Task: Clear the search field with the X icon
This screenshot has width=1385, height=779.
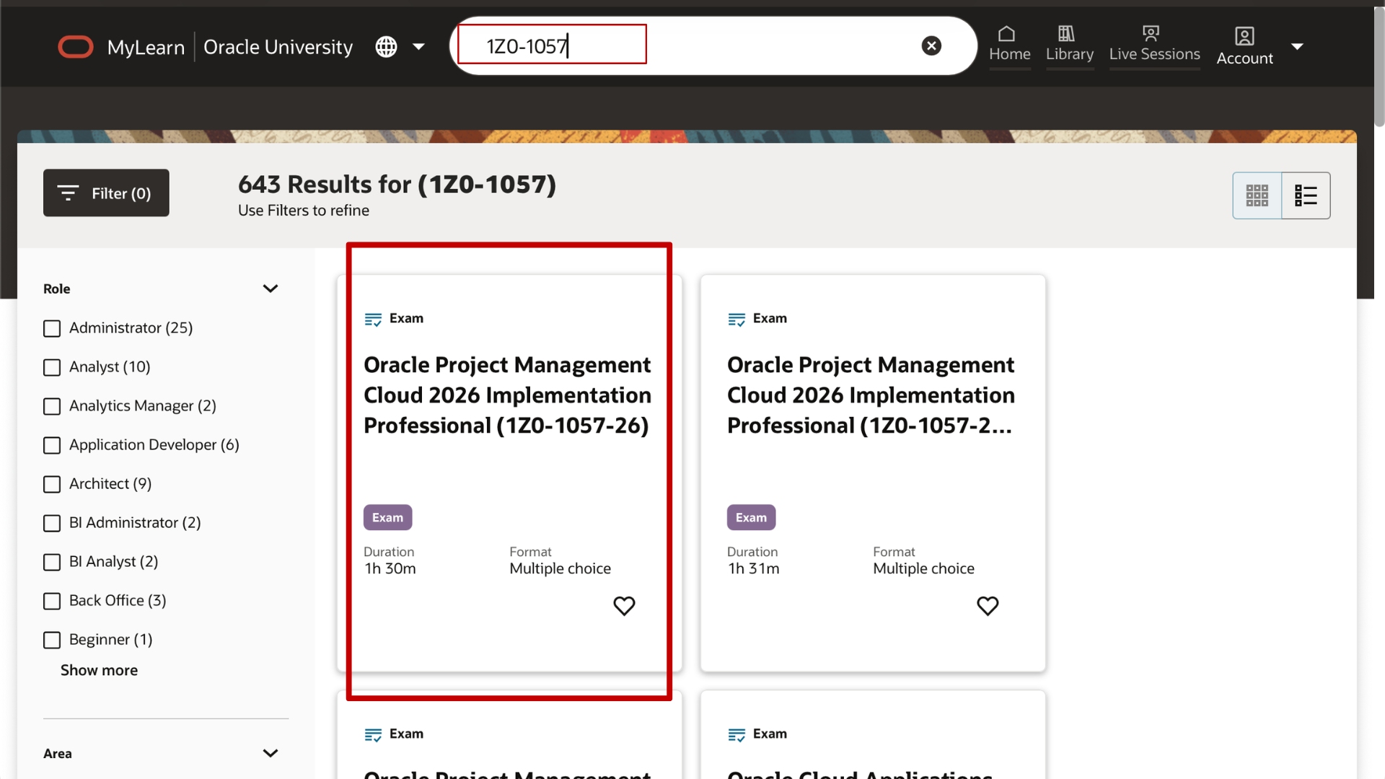Action: pyautogui.click(x=931, y=45)
